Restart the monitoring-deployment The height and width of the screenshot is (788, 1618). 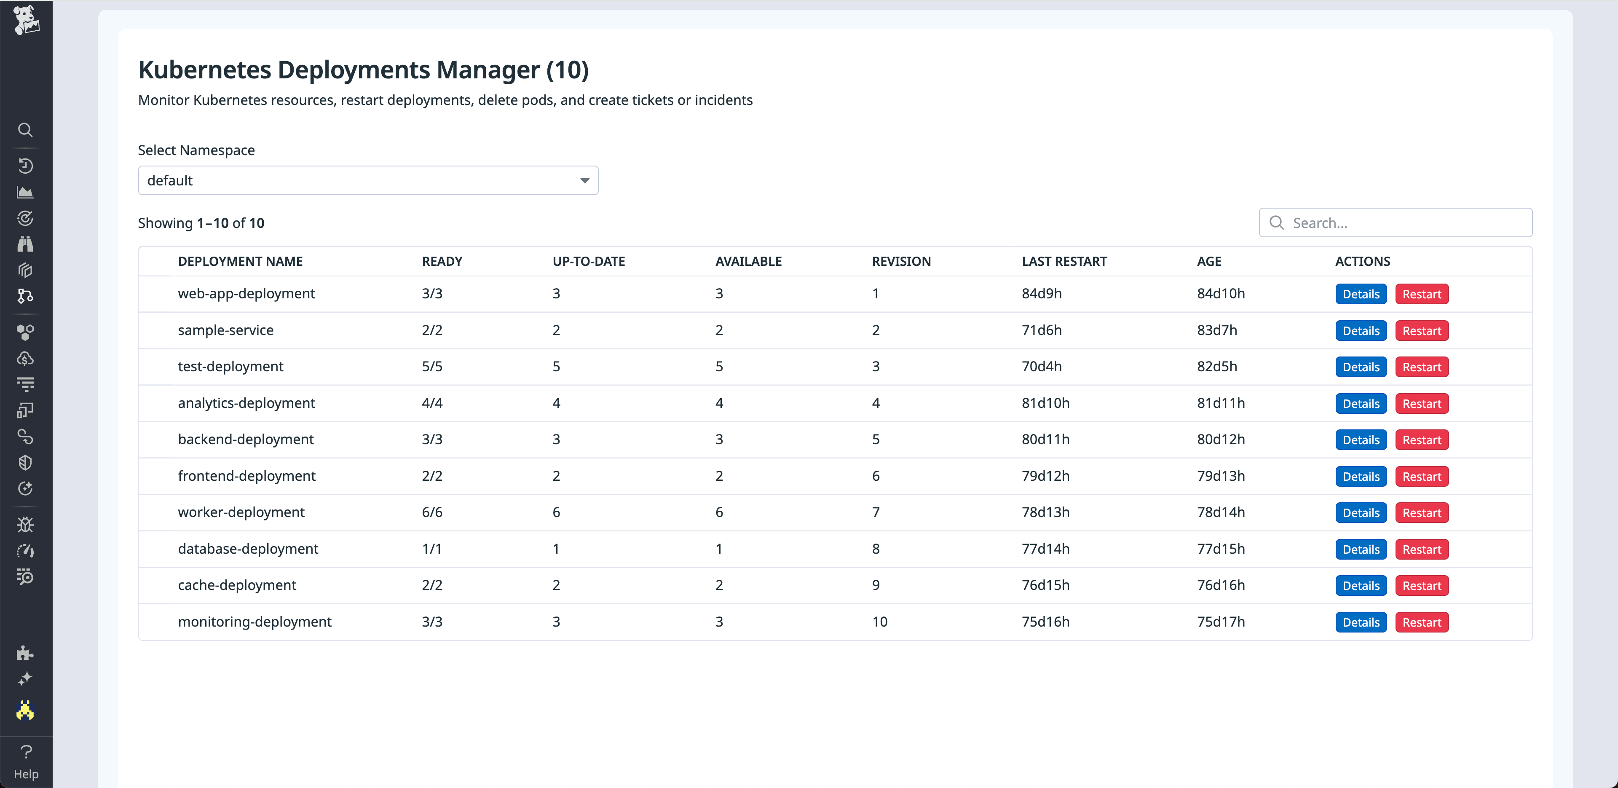1422,622
